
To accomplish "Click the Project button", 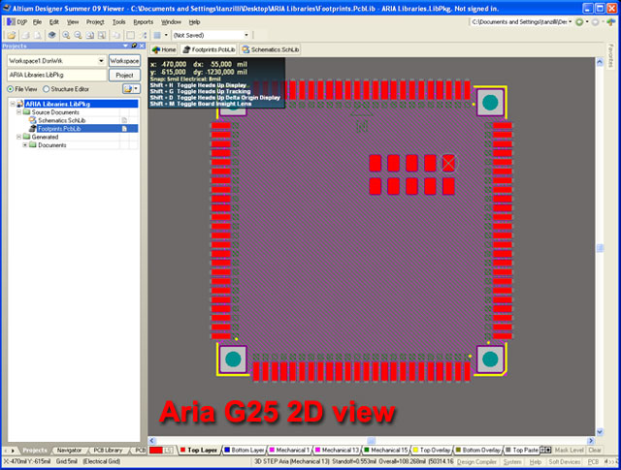I will point(124,75).
